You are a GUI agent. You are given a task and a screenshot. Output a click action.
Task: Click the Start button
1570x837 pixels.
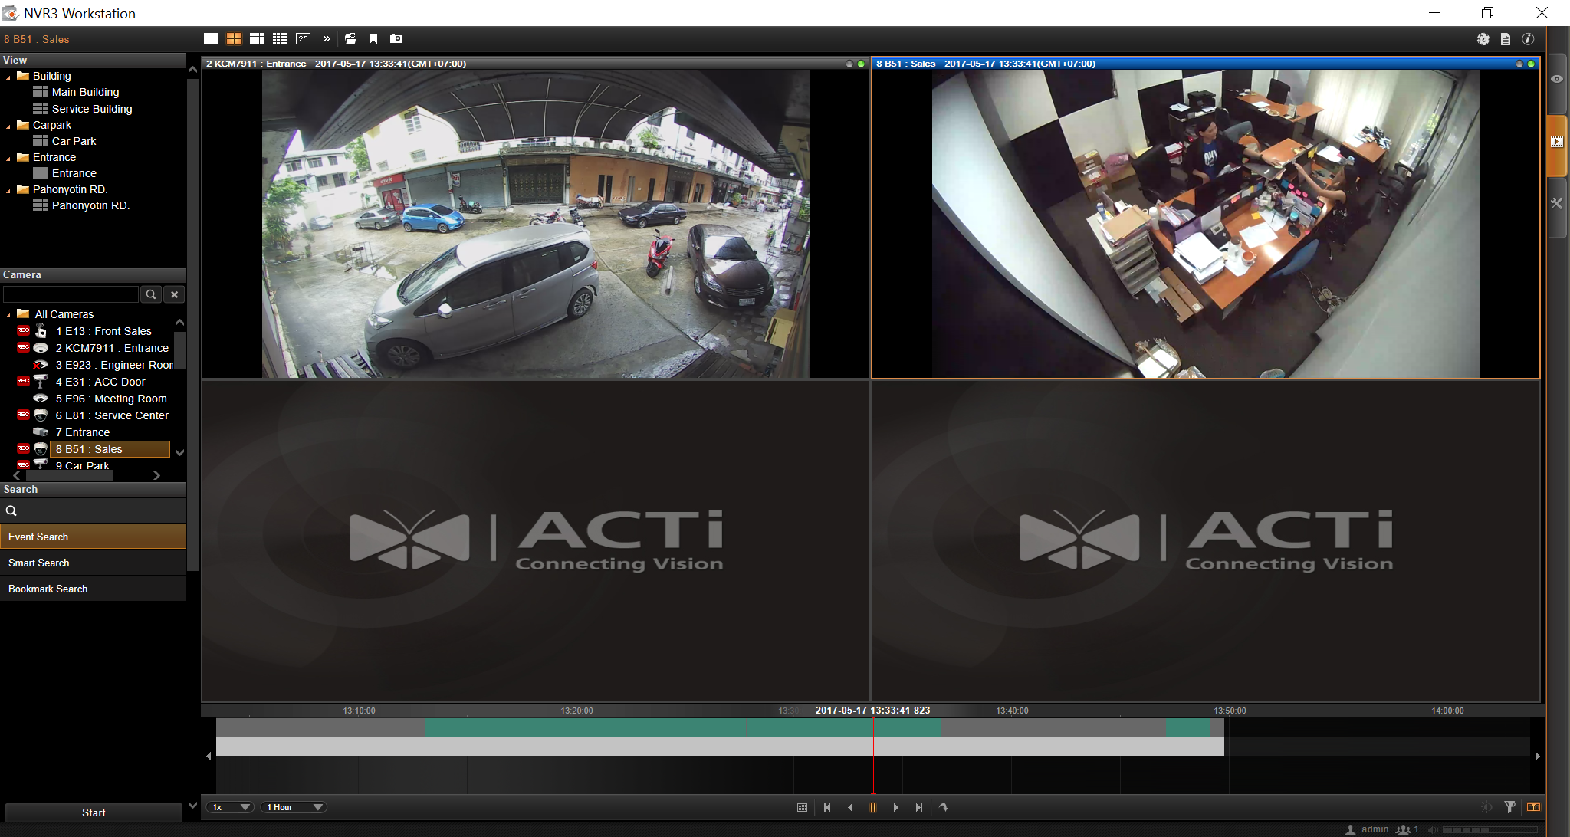click(94, 812)
